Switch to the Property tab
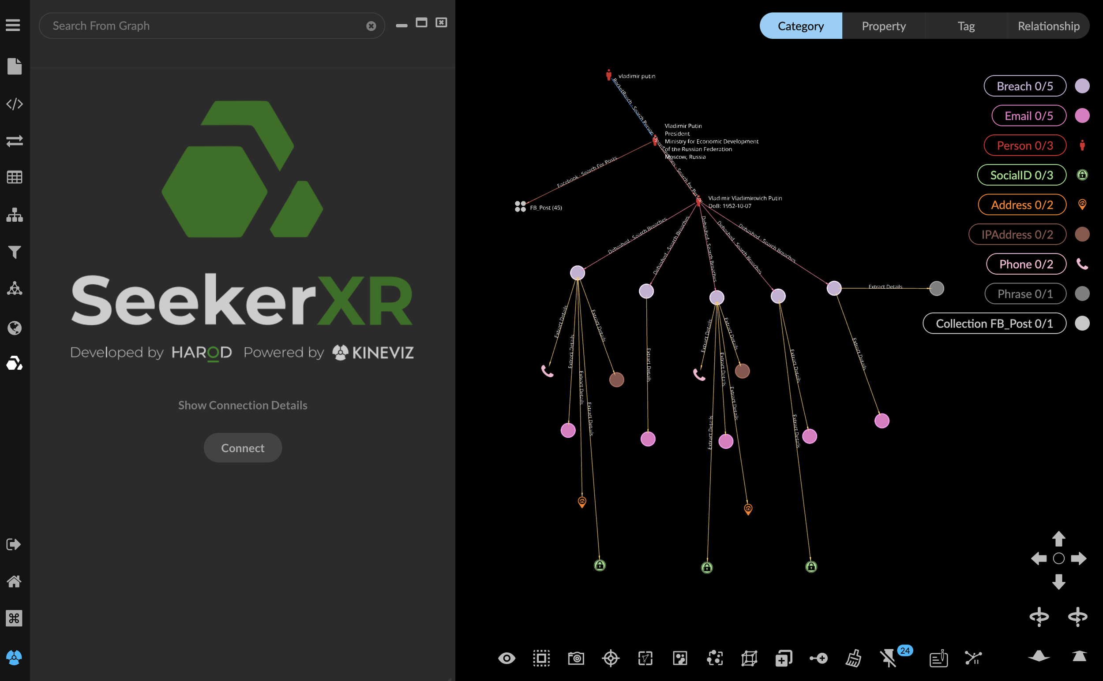 883,26
